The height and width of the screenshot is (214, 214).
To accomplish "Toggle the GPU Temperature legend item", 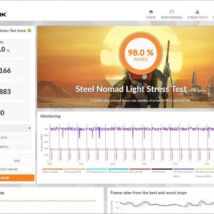I will pyautogui.click(x=119, y=171).
